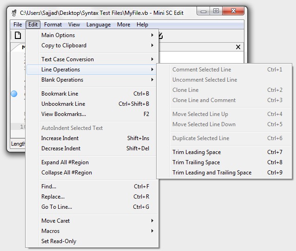Choose Bookmark Line
Screen dimensions: 296x251
coord(92,94)
